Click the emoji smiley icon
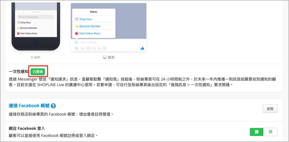This screenshot has width=289, height=142. 94,48
